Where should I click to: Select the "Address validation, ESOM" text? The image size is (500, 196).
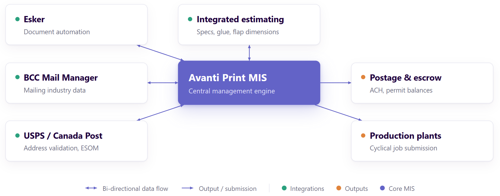[x=61, y=148]
